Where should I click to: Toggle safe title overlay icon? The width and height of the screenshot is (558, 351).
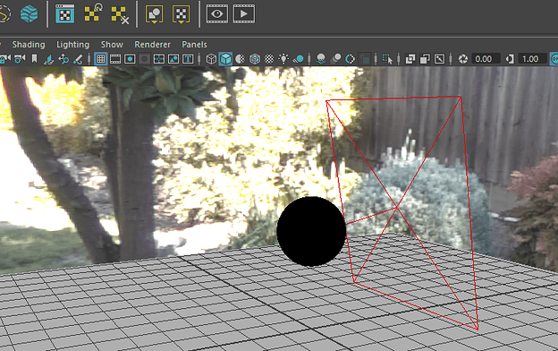click(x=188, y=59)
